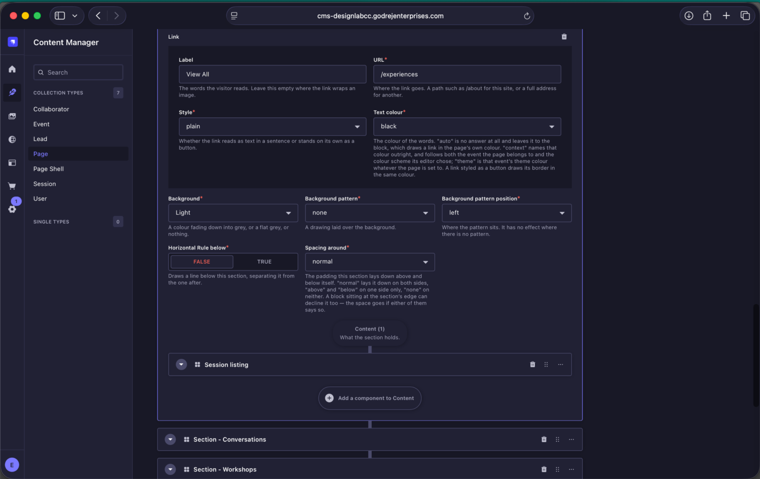This screenshot has height=479, width=760.
Task: Select the Session collection type
Action: point(45,184)
